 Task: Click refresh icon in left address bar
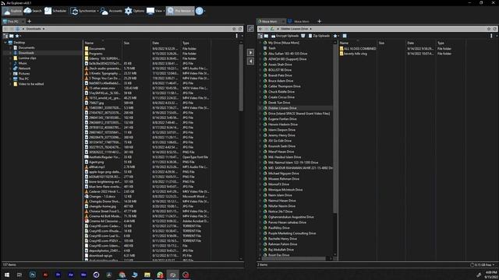(x=240, y=29)
